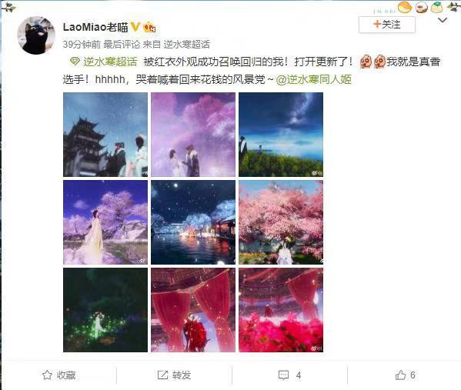
Task: Open the @逆水寒同人姬 mention link
Action: coord(314,79)
